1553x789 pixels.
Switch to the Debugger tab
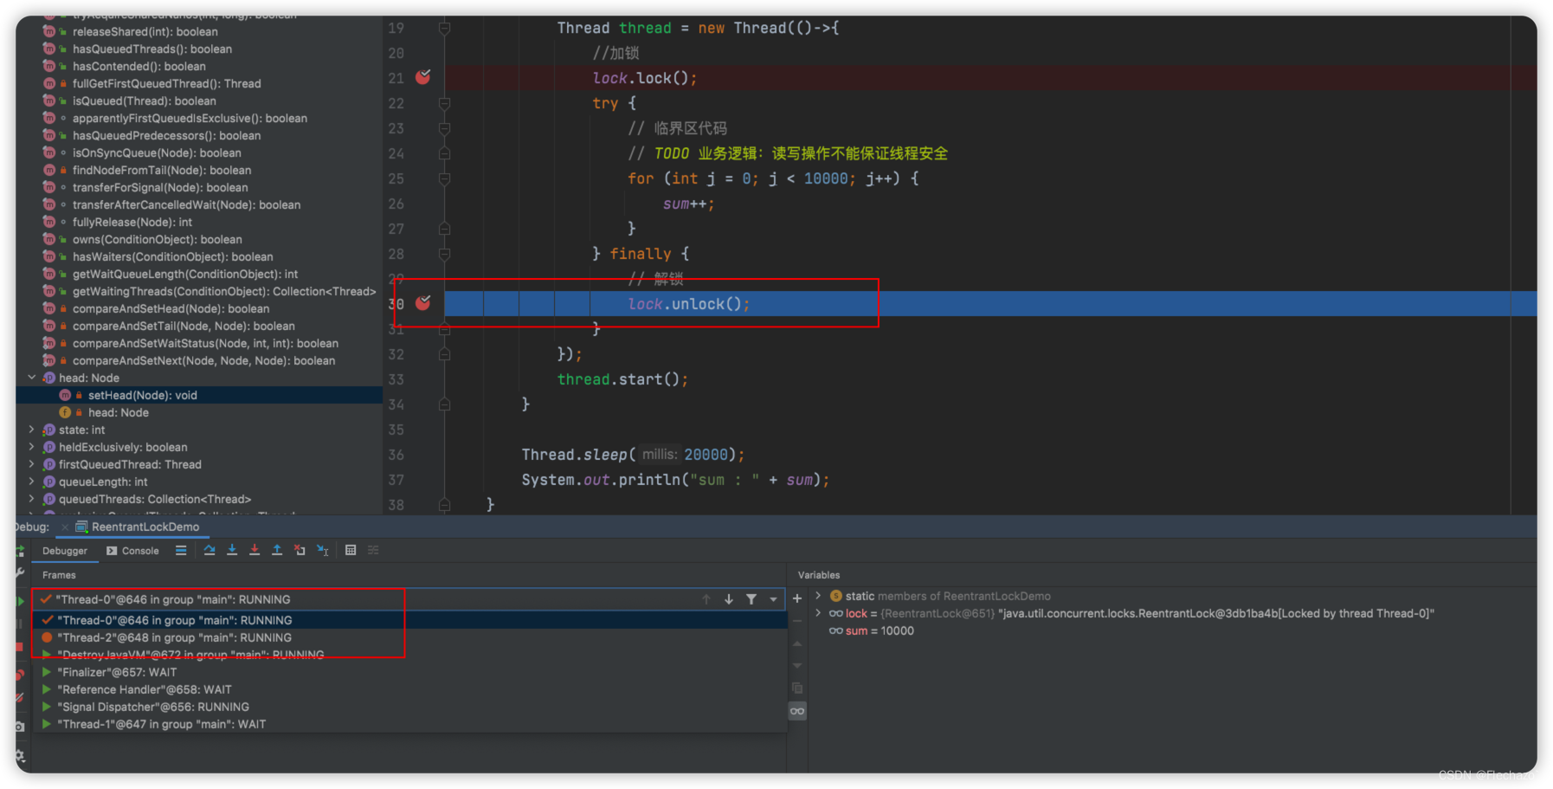click(x=65, y=551)
